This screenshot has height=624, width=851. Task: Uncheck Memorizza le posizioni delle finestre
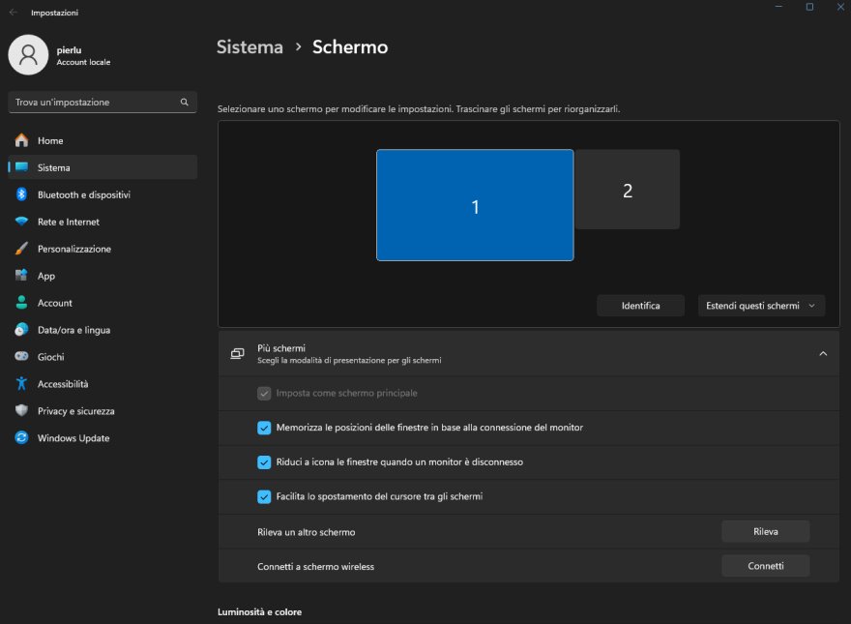264,428
